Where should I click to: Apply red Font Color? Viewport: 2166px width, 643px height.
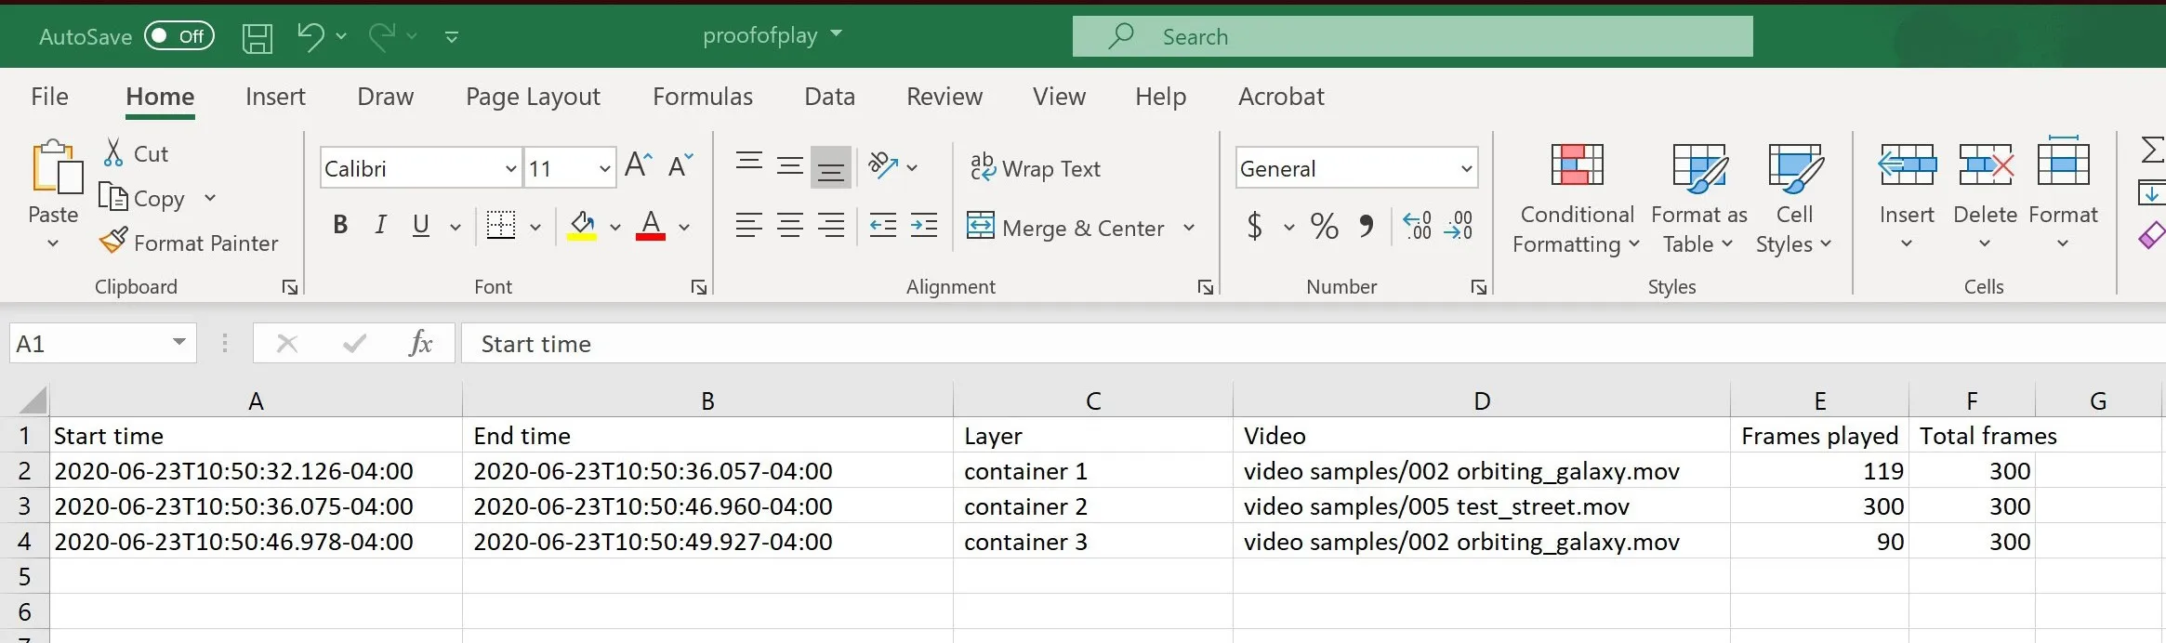point(651,226)
